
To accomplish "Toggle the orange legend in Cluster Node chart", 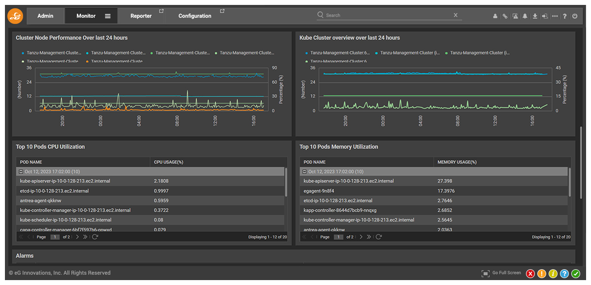I will [114, 61].
